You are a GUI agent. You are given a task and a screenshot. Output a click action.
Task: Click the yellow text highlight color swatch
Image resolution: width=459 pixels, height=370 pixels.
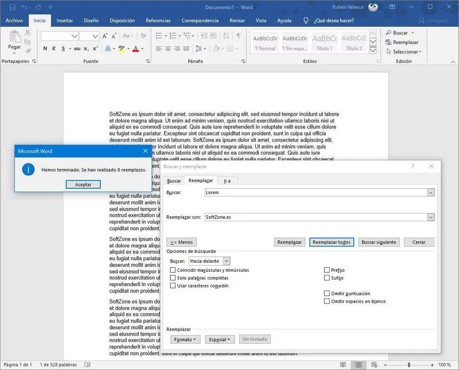coord(122,49)
